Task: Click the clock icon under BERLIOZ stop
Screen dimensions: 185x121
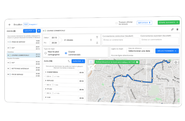Action: coord(53,85)
